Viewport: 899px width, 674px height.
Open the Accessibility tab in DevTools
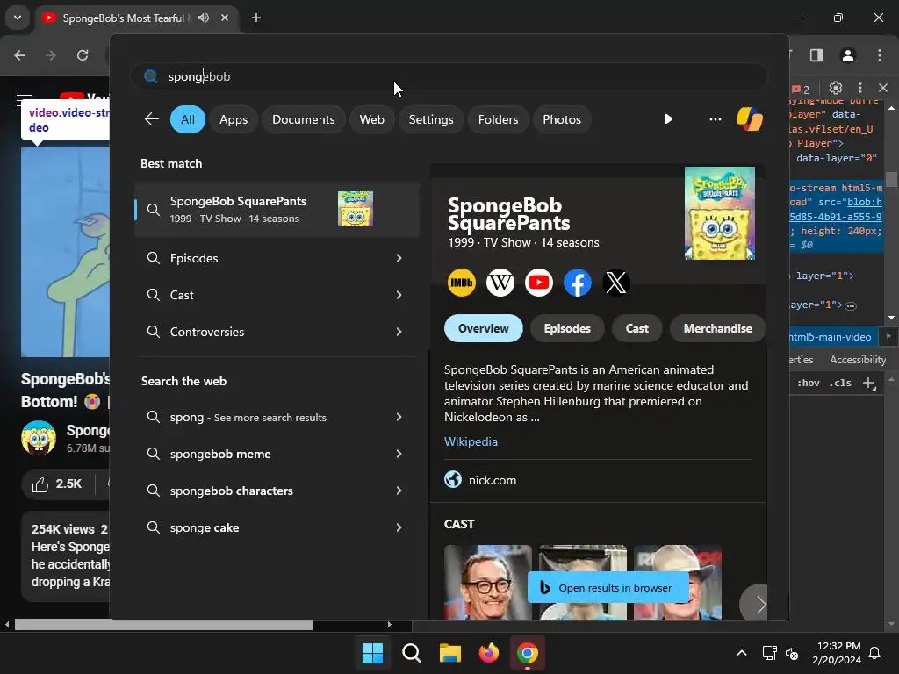[x=858, y=360]
